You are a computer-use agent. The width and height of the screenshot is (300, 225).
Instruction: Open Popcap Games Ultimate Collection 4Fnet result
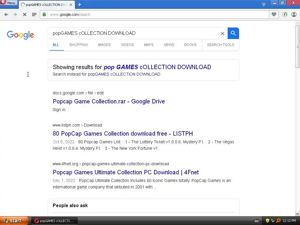126,172
